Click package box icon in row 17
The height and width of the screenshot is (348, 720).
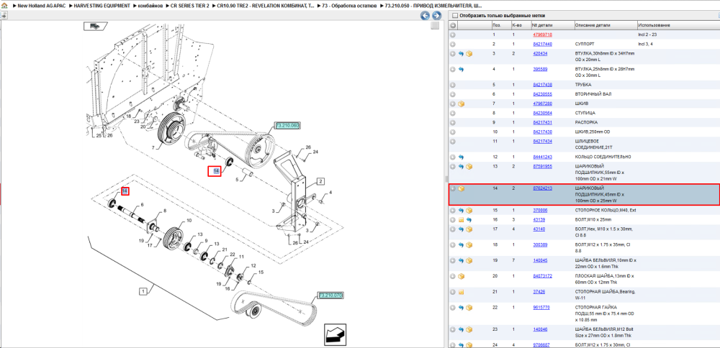click(x=469, y=229)
